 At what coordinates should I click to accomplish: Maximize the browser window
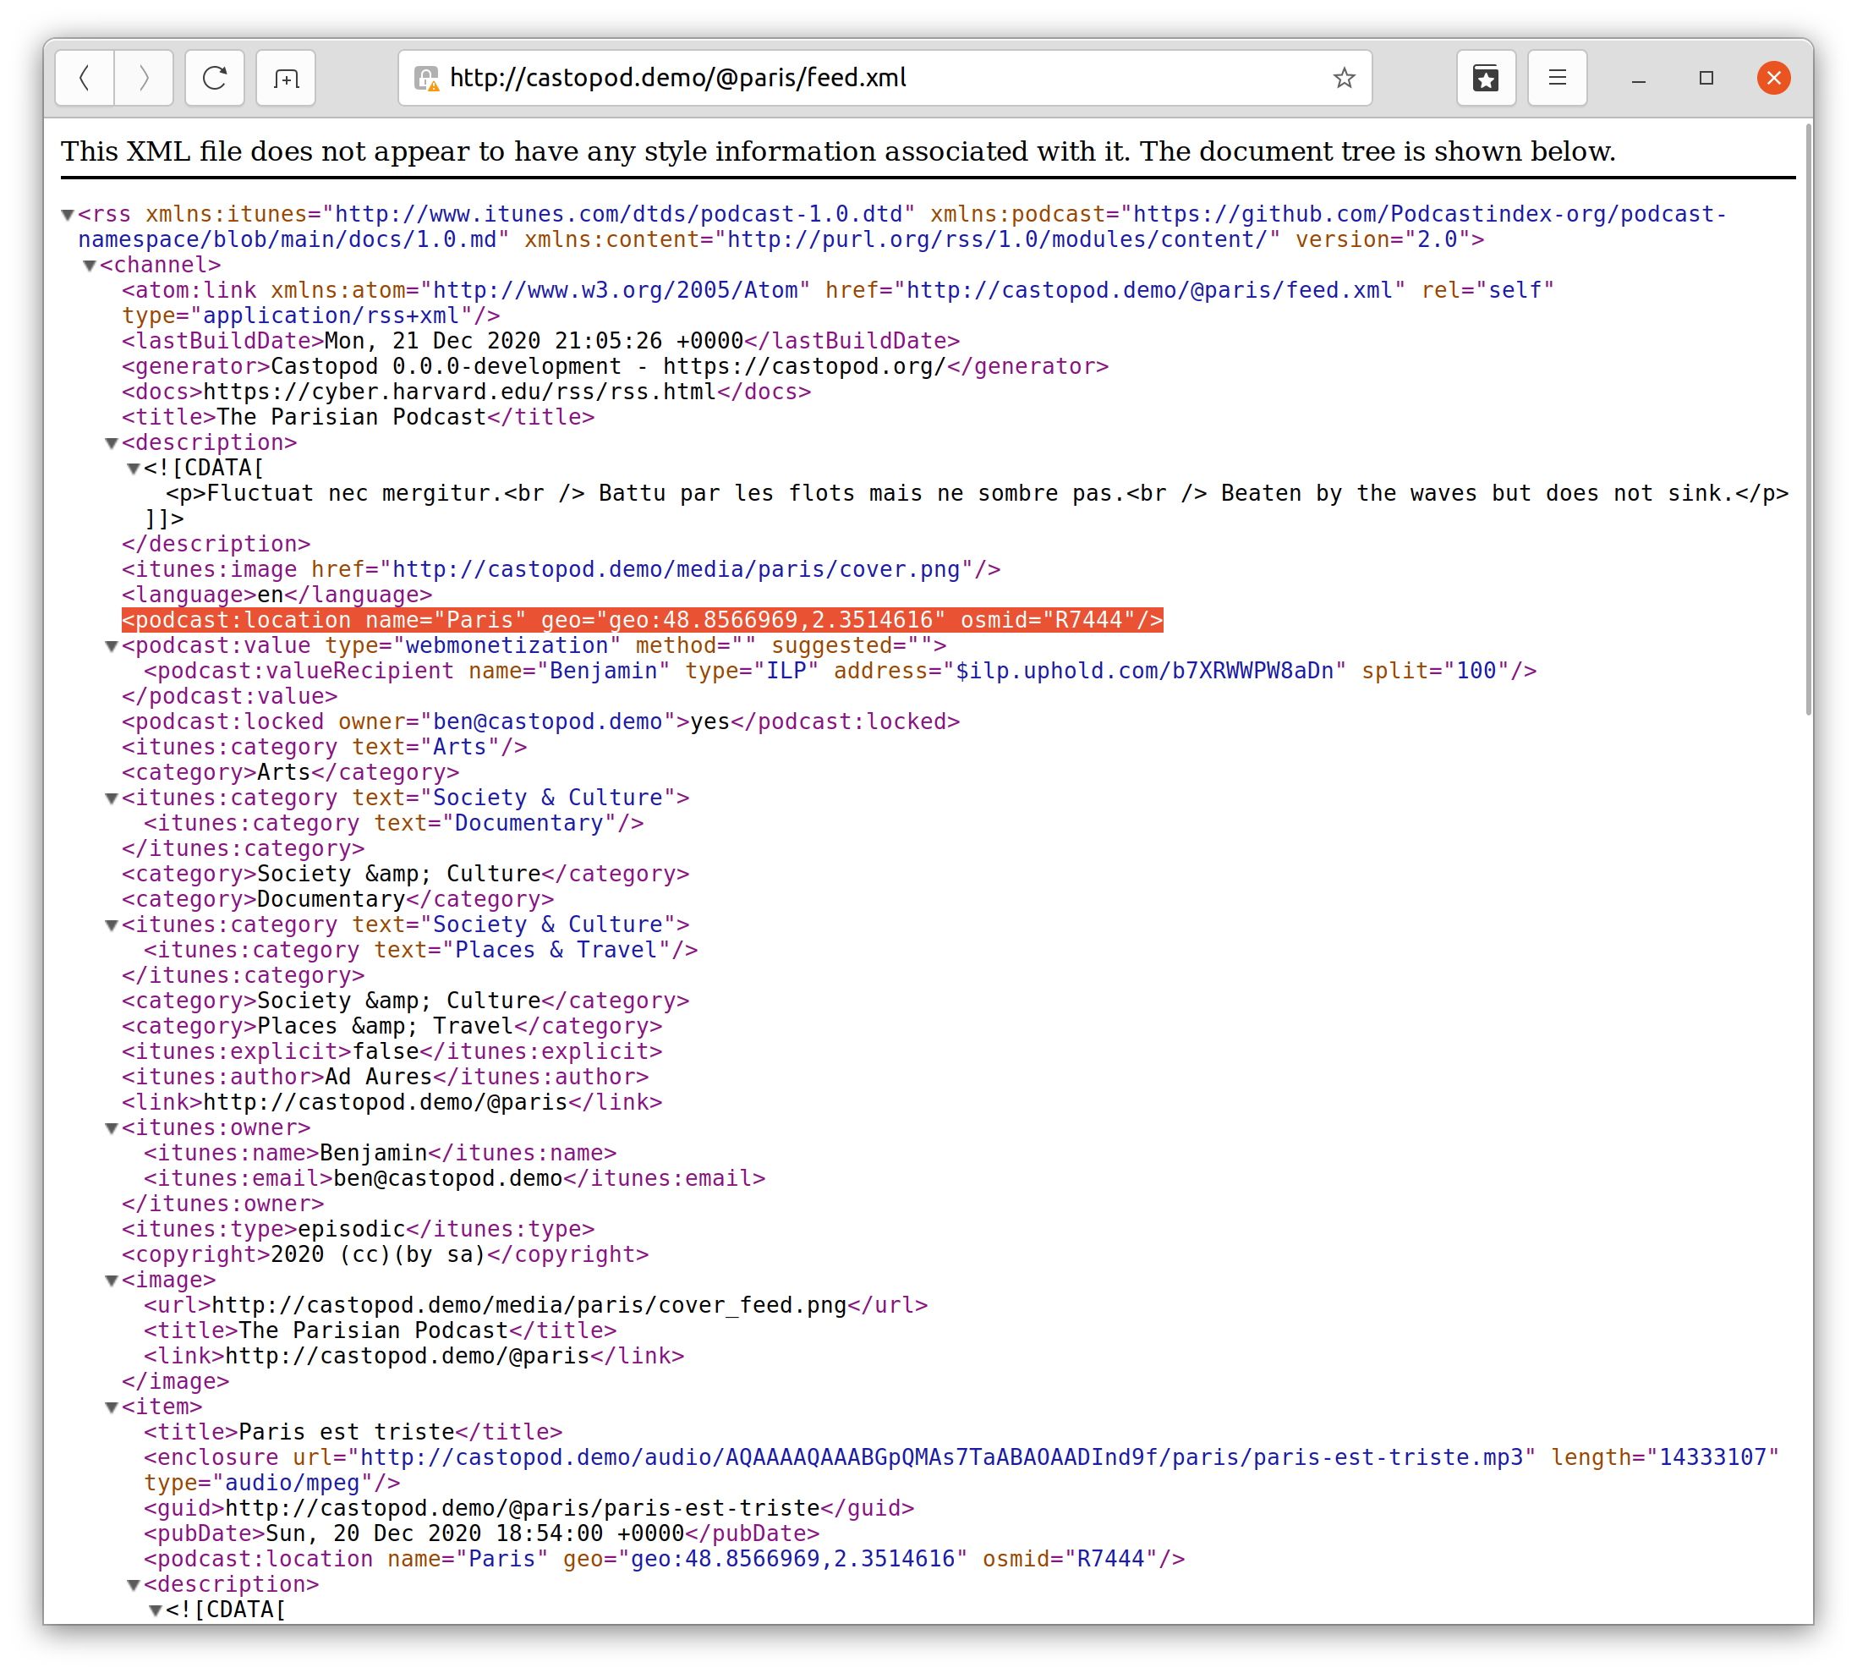pyautogui.click(x=1706, y=78)
